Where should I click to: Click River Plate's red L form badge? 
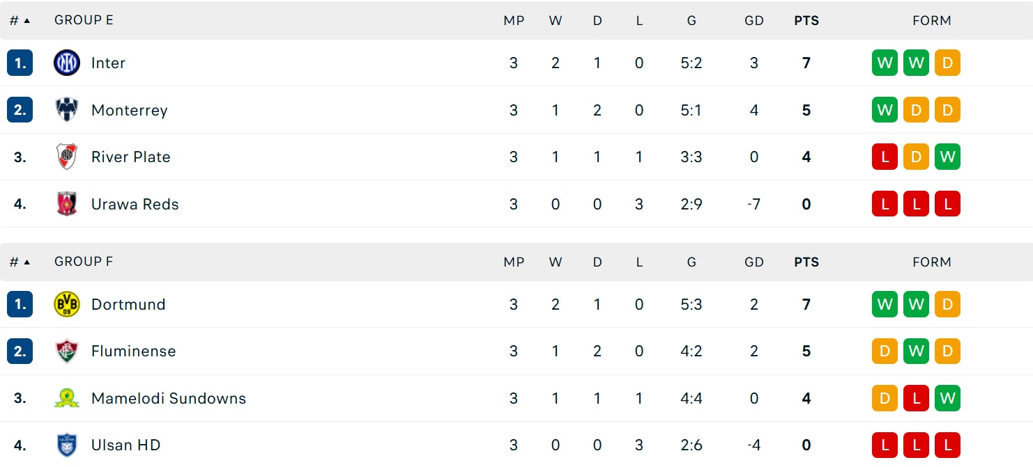pos(885,157)
